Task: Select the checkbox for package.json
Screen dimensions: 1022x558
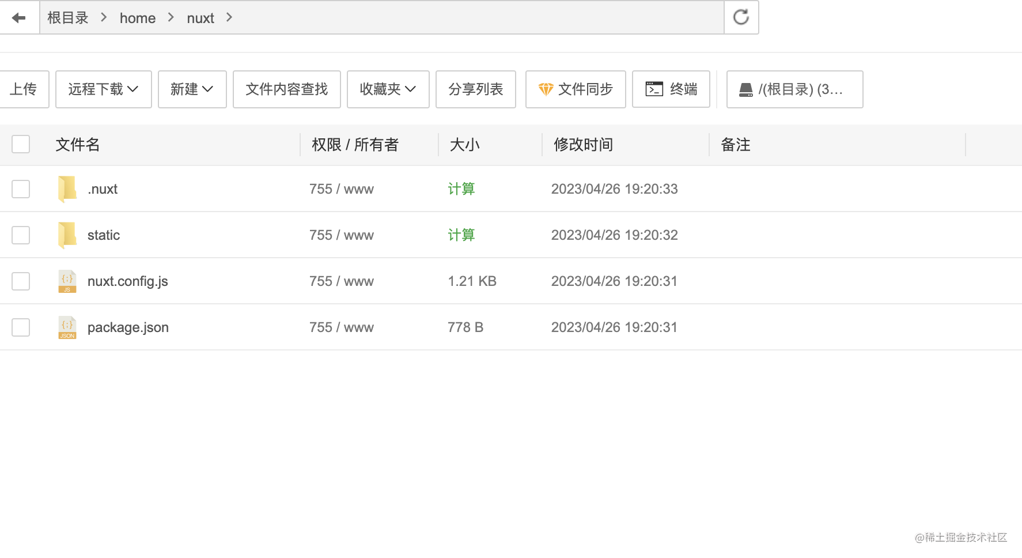Action: [21, 327]
